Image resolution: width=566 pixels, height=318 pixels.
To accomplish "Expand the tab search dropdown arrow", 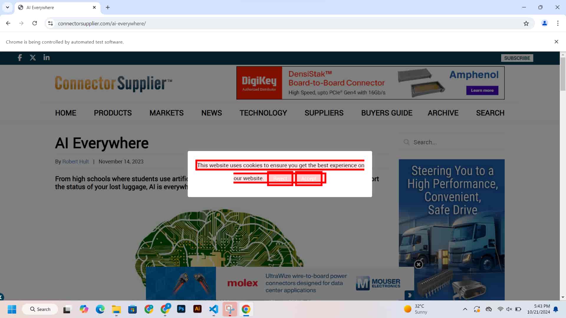I will 7,7.
